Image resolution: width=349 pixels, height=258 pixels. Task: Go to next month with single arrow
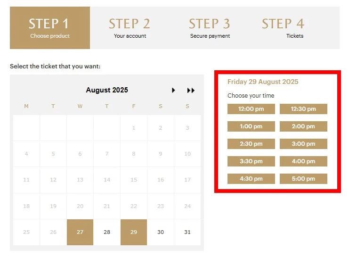(x=173, y=90)
